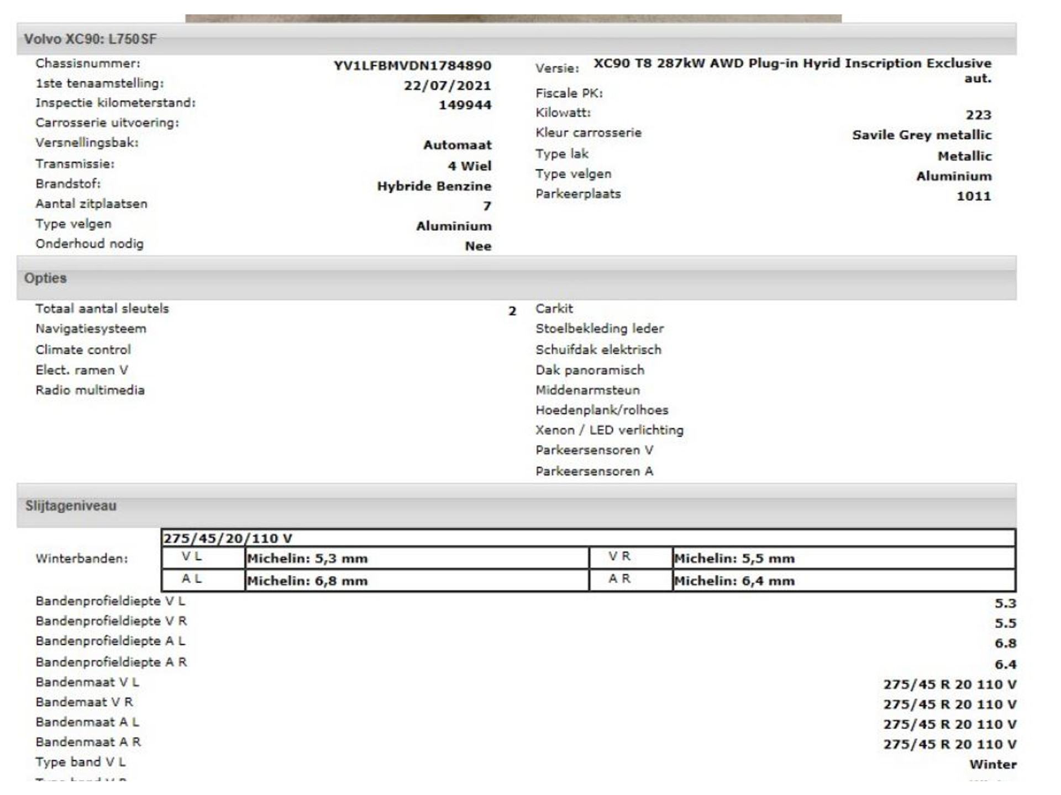Click the Xenon / LED verlichting option

[610, 430]
